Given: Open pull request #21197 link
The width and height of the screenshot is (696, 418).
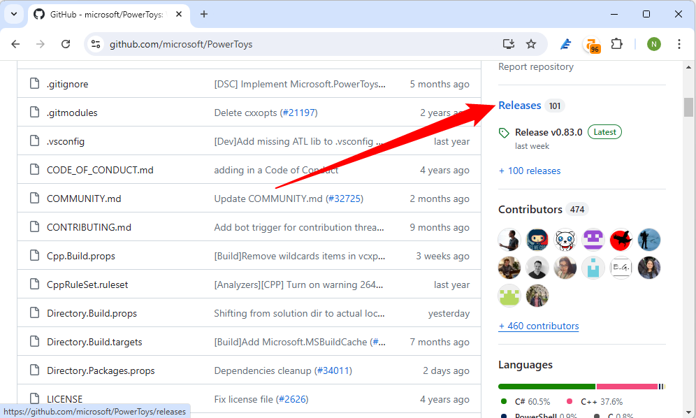Looking at the screenshot, I should click(x=298, y=113).
